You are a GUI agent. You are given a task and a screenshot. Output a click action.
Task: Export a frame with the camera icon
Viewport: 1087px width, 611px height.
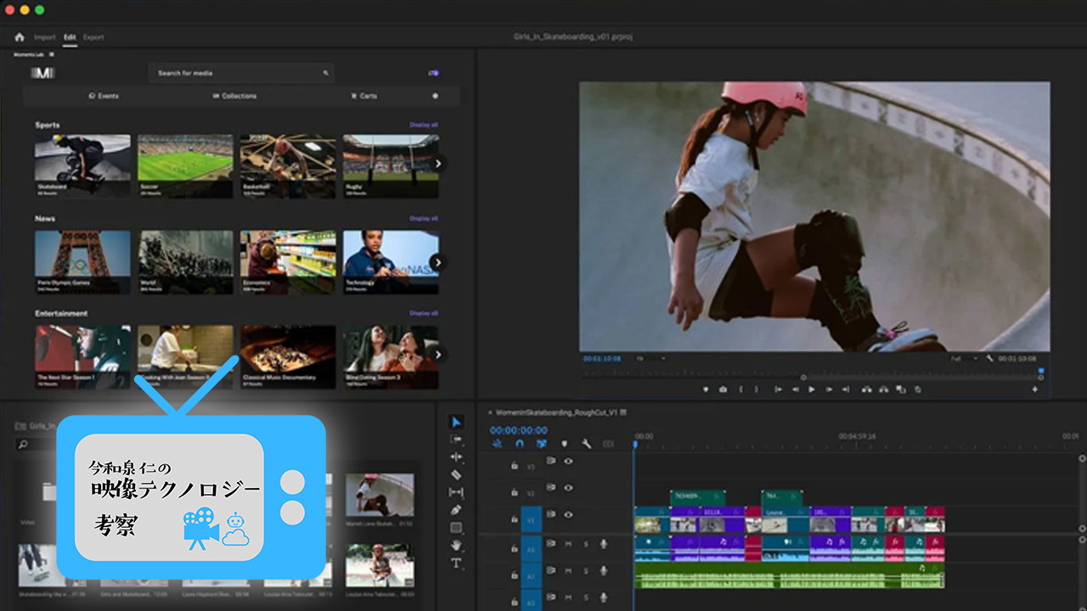(723, 390)
